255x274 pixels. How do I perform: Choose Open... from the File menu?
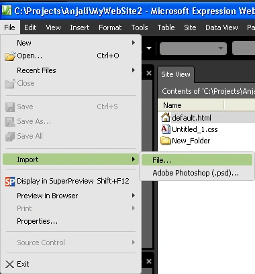coord(70,56)
